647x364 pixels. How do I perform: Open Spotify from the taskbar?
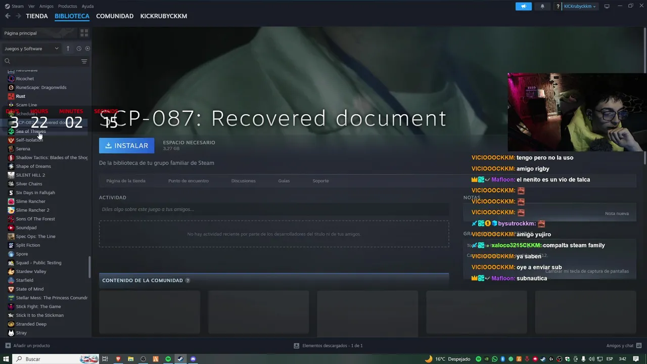pos(168,359)
